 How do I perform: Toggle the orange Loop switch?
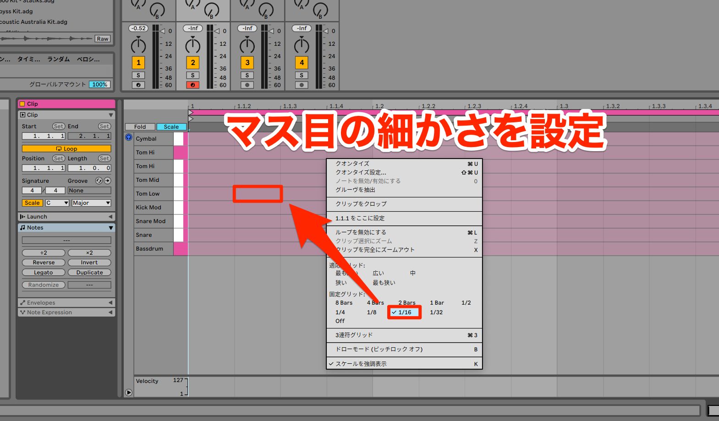point(66,149)
